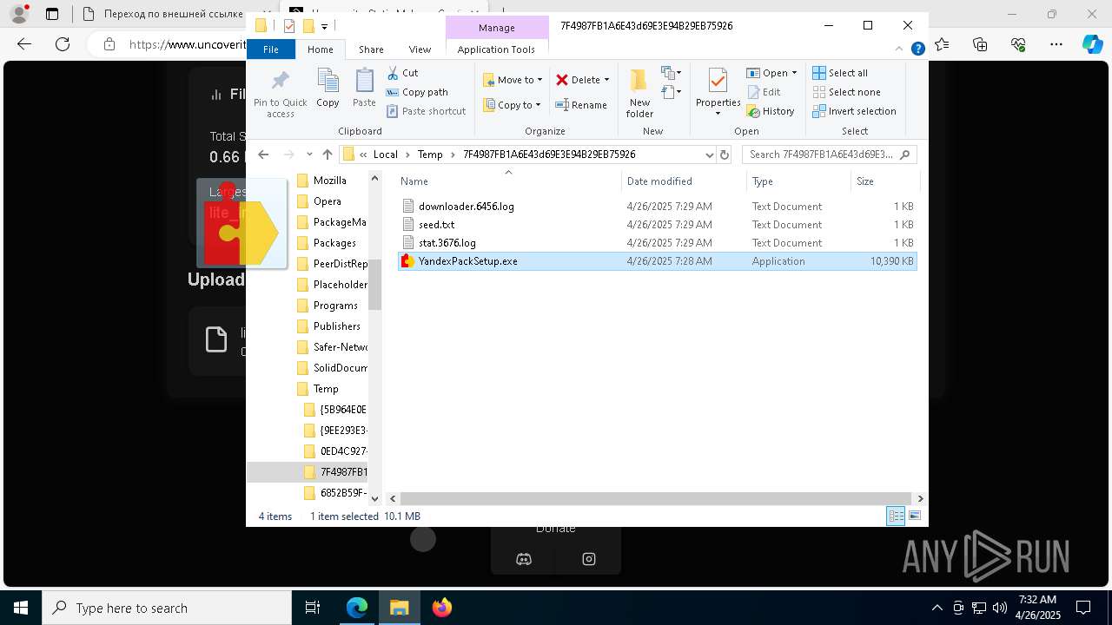
Task: Click the folder search field
Action: pos(829,155)
